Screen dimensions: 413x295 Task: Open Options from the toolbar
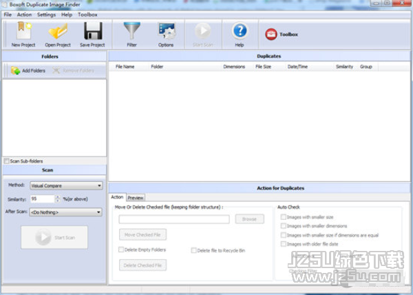[166, 30]
